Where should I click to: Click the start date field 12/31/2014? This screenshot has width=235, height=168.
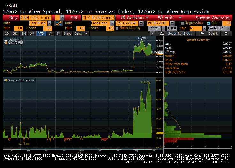click(127, 23)
